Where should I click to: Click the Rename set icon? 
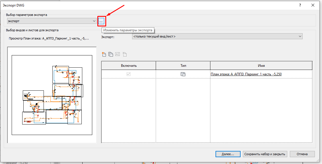(118, 54)
